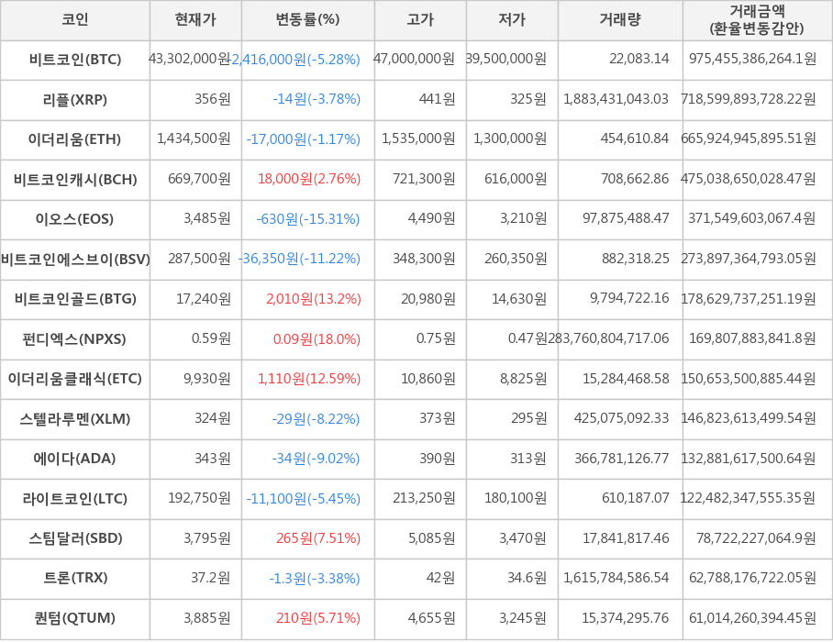Sort by the 현재가 column header

(x=195, y=19)
